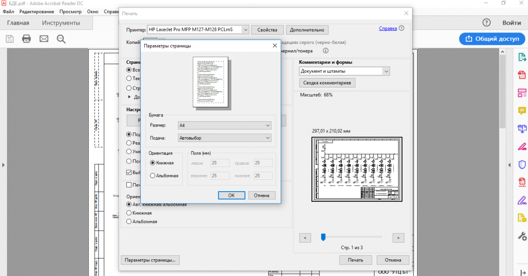Click the Сводка комментариев button
528x276 pixels.
tap(327, 83)
